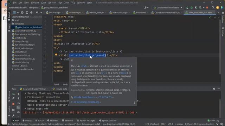Screen dimensions: 225x126
Task: Click the down arrow in the Run panel
Action: [19, 98]
